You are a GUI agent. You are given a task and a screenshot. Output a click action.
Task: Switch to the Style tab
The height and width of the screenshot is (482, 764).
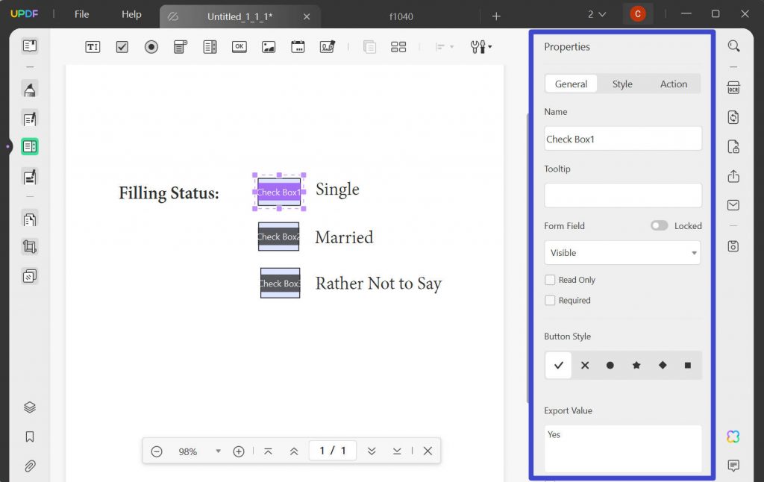tap(622, 84)
